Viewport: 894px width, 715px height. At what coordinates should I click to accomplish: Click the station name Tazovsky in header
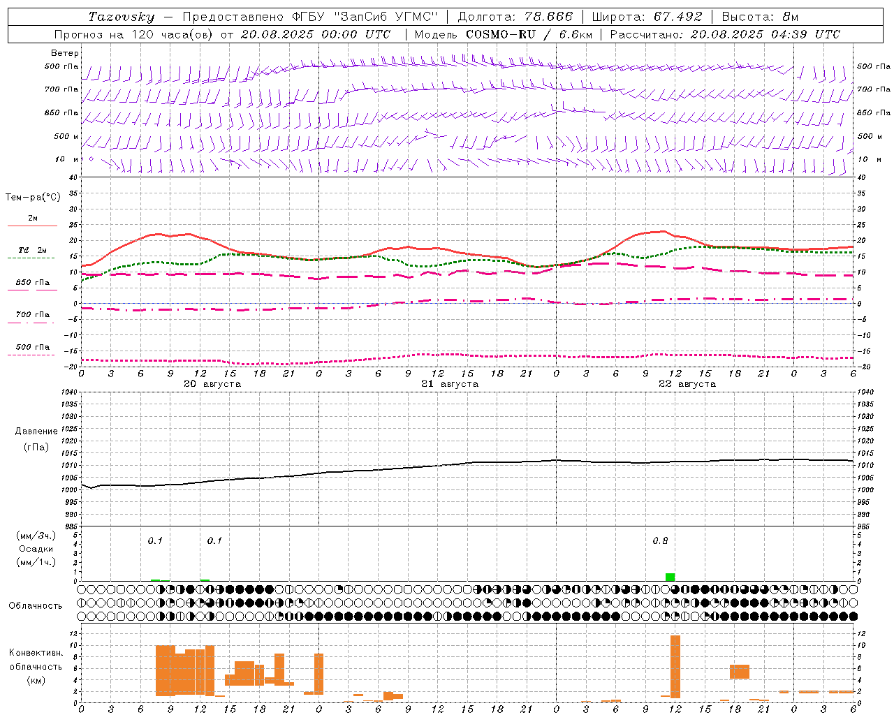[x=121, y=17]
